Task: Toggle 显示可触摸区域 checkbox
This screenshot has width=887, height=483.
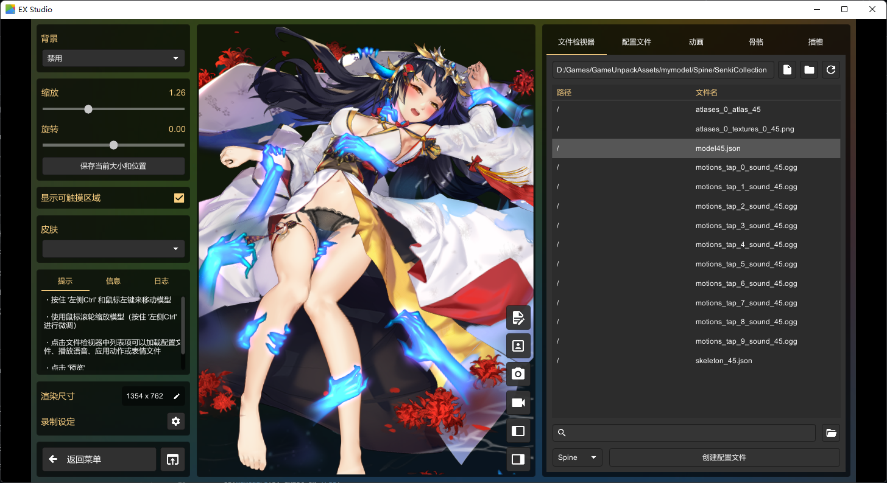Action: 179,198
